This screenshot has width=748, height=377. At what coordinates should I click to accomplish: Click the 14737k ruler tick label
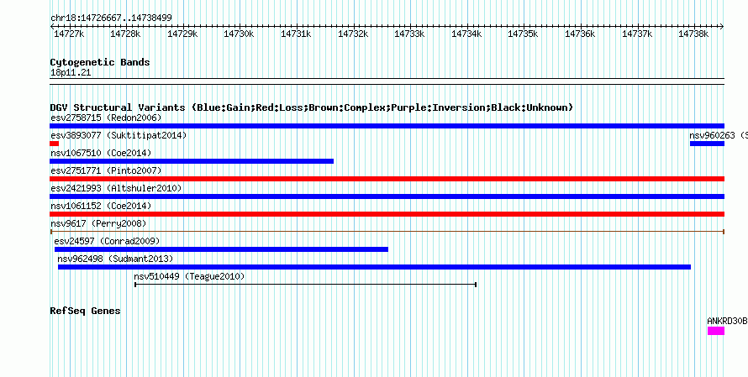coord(637,34)
